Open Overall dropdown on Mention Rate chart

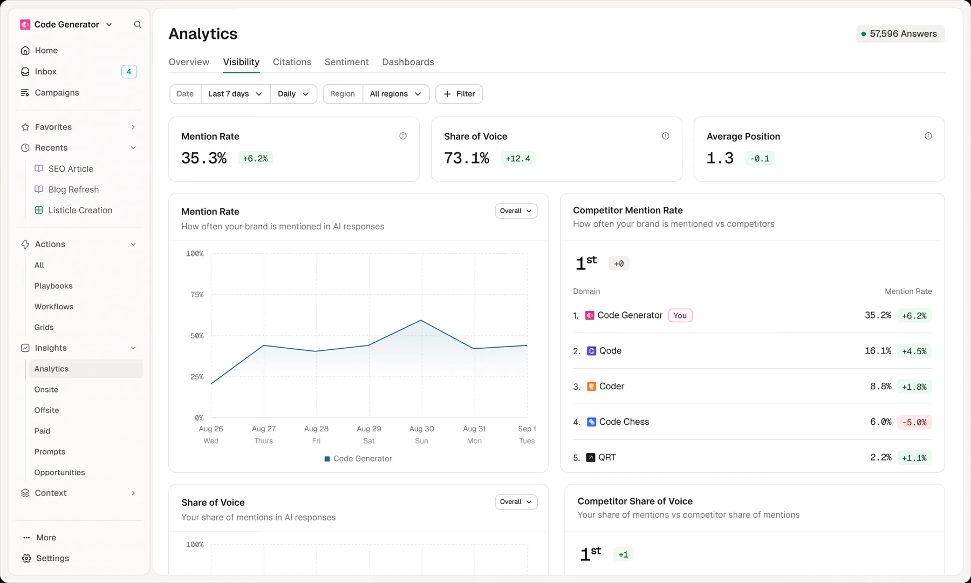[x=516, y=211]
